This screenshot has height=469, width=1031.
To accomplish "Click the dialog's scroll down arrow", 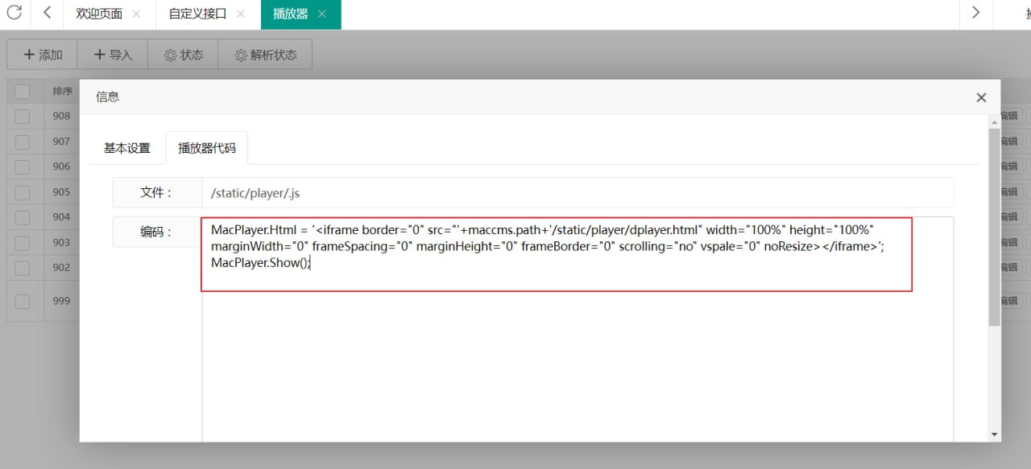I will 994,434.
